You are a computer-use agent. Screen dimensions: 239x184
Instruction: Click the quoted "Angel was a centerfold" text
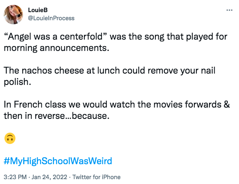click(x=55, y=37)
